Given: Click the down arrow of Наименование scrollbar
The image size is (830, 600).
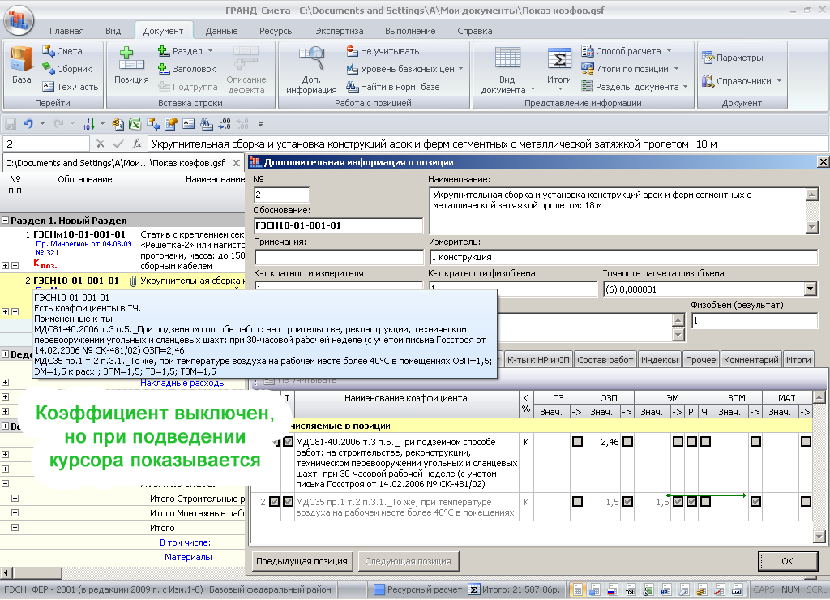Looking at the screenshot, I should [x=811, y=227].
